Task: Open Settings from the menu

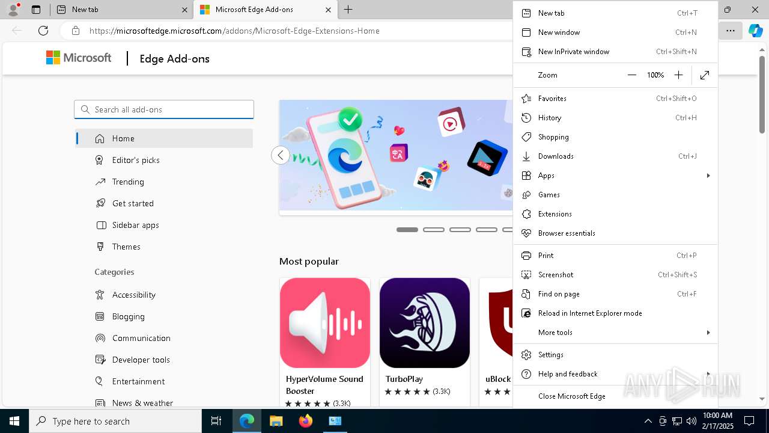Action: point(616,355)
